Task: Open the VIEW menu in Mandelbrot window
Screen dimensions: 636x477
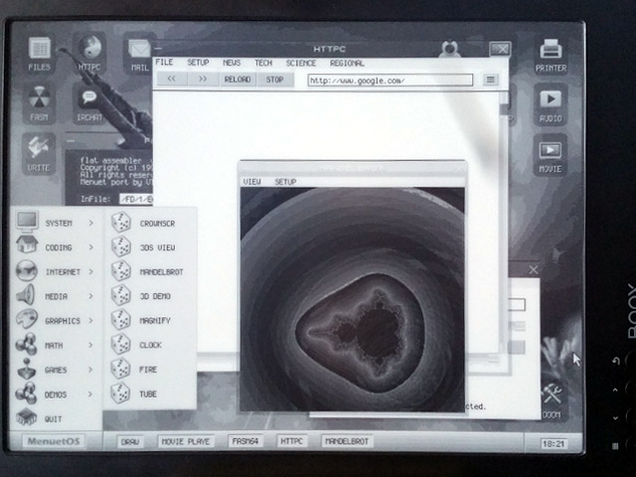Action: (251, 182)
